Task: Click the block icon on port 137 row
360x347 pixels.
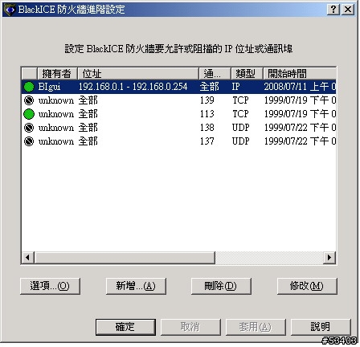Action: point(29,141)
